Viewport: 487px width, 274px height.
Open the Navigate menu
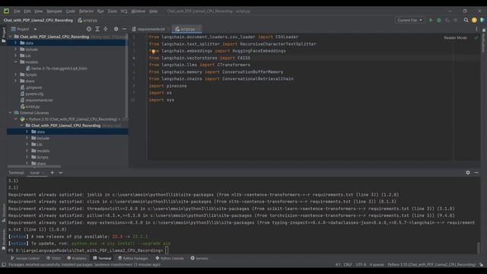click(54, 11)
